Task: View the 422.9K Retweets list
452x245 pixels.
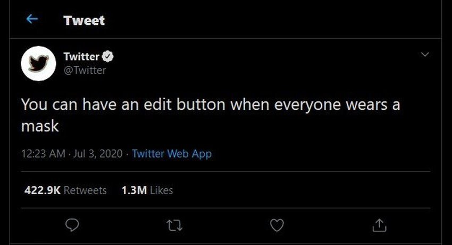Action: pyautogui.click(x=65, y=190)
